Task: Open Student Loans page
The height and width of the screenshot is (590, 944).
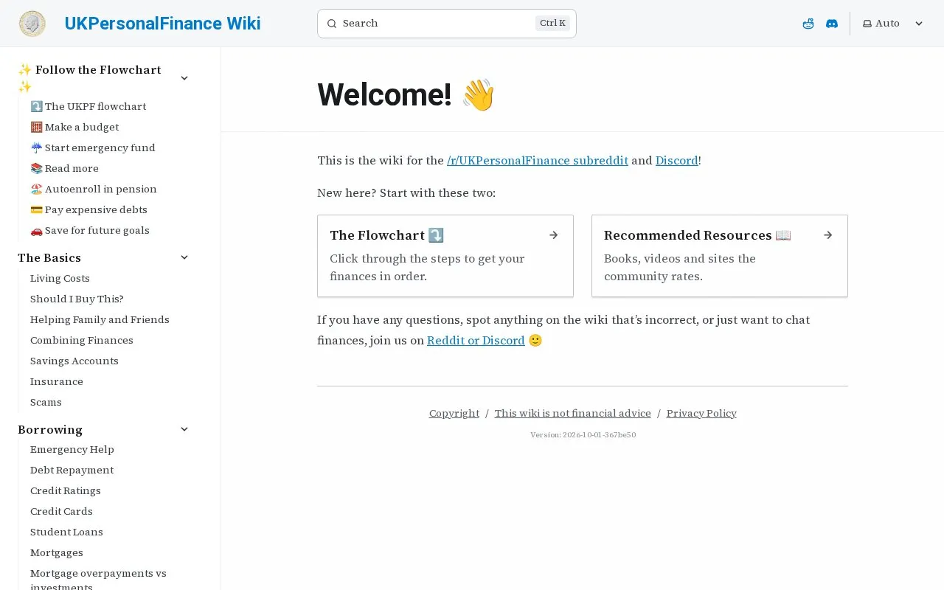Action: pos(66,532)
